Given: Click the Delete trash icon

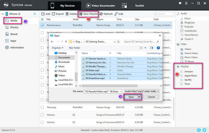Looking at the screenshot, I should point(67,14).
